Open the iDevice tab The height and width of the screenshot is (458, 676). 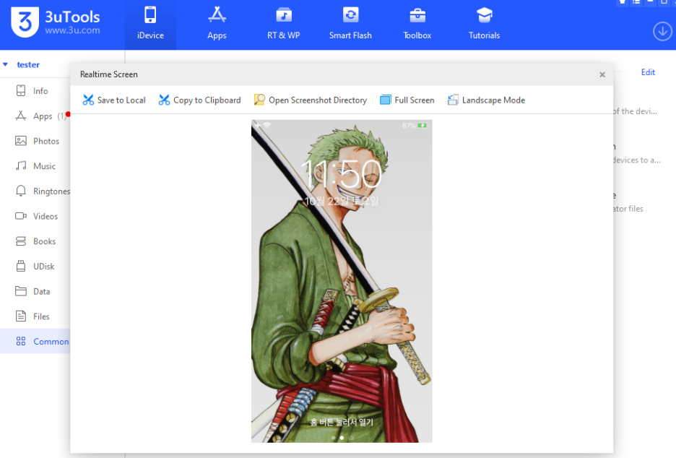click(x=150, y=25)
